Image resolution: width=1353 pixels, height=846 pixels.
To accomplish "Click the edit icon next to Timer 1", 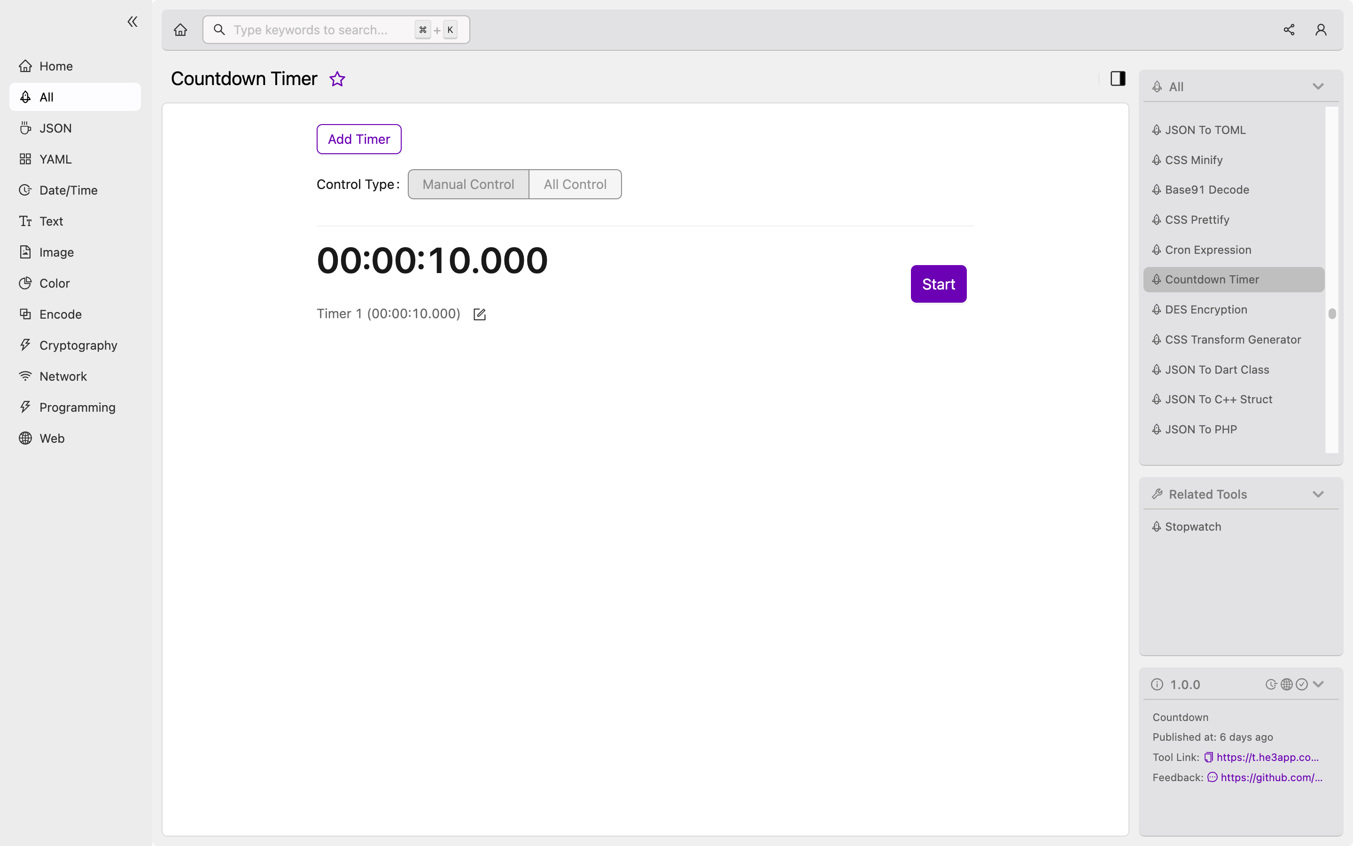I will point(479,314).
